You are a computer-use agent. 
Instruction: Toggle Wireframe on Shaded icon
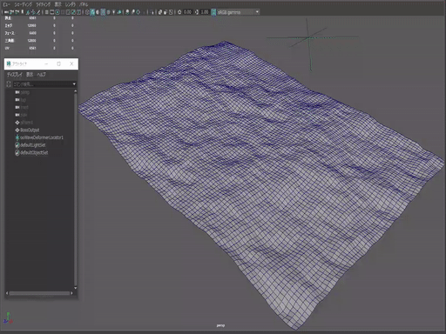pos(103,12)
